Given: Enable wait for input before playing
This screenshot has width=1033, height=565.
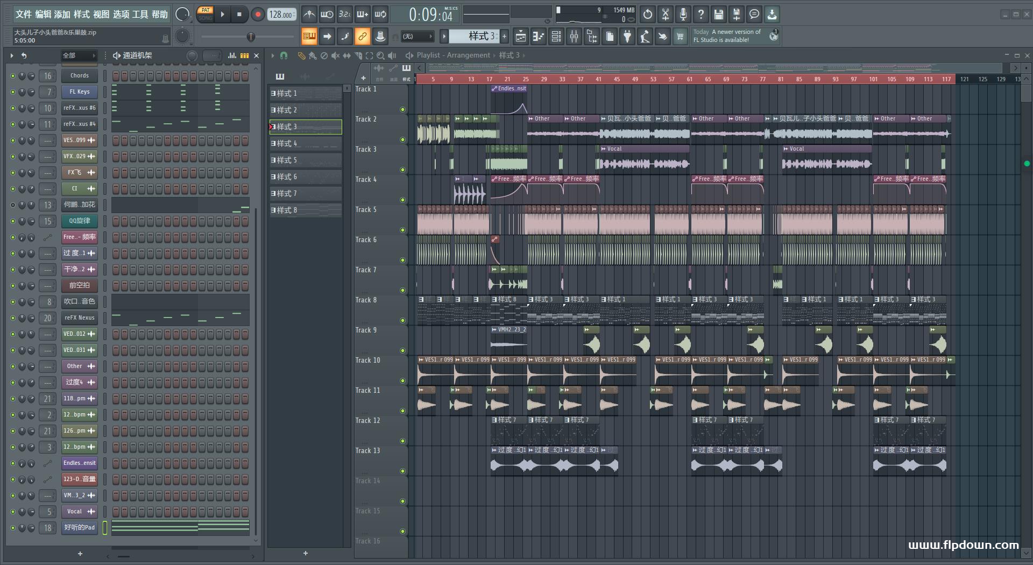Looking at the screenshot, I should tap(327, 15).
